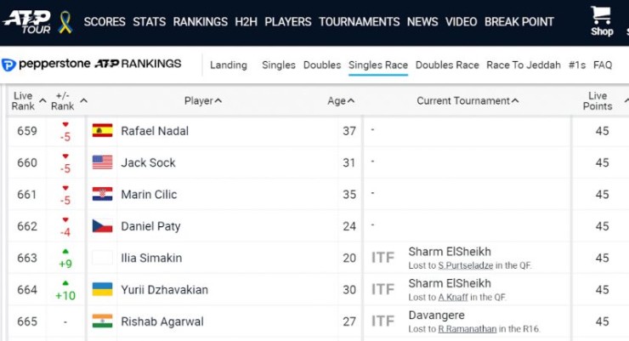Open the Shop cart icon
The image size is (629, 341).
(602, 16)
